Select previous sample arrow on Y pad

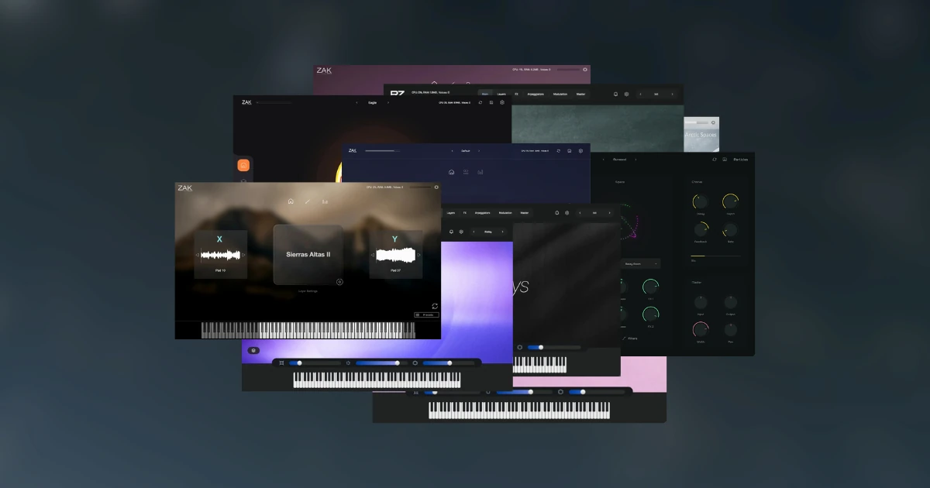coord(372,254)
